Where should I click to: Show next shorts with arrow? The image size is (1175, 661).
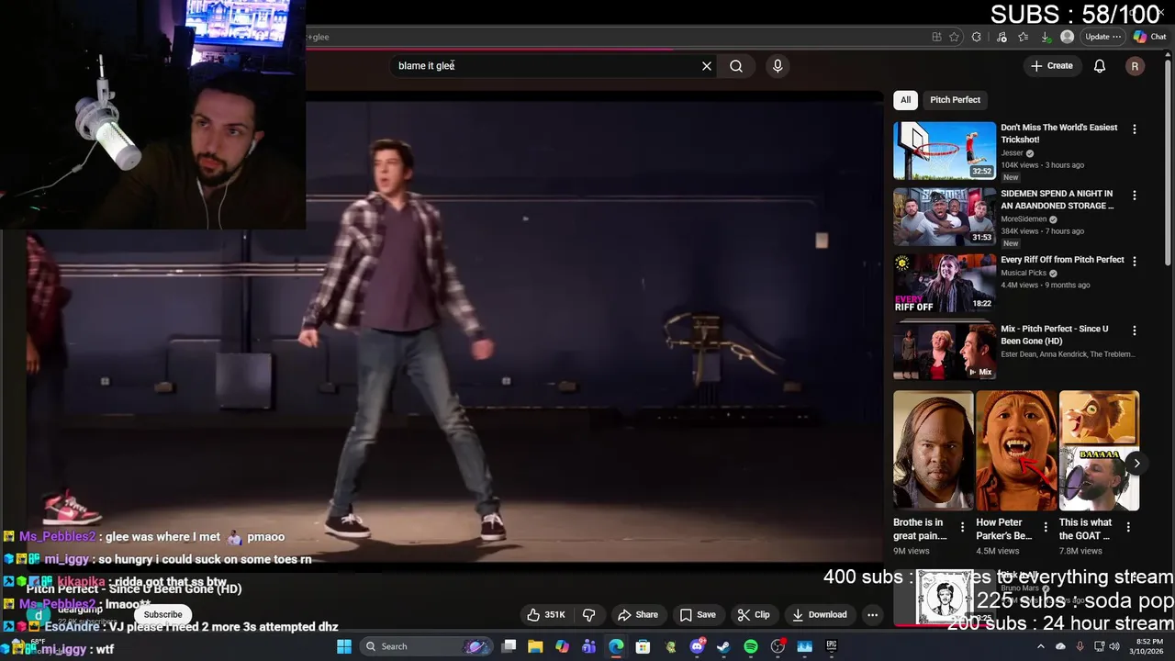1136,464
